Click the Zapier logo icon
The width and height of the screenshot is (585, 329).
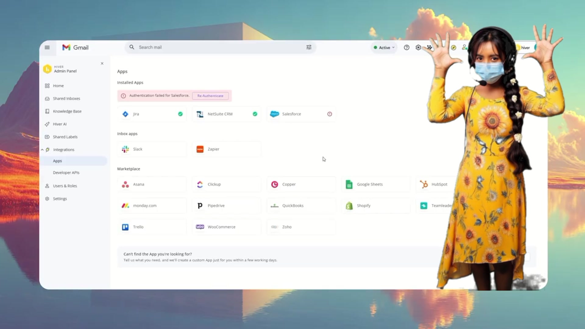[x=200, y=149]
